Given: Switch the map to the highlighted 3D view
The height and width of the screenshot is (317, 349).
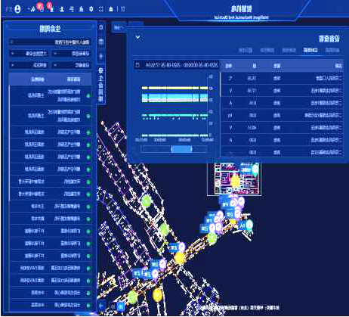Looking at the screenshot, I should click(120, 306).
